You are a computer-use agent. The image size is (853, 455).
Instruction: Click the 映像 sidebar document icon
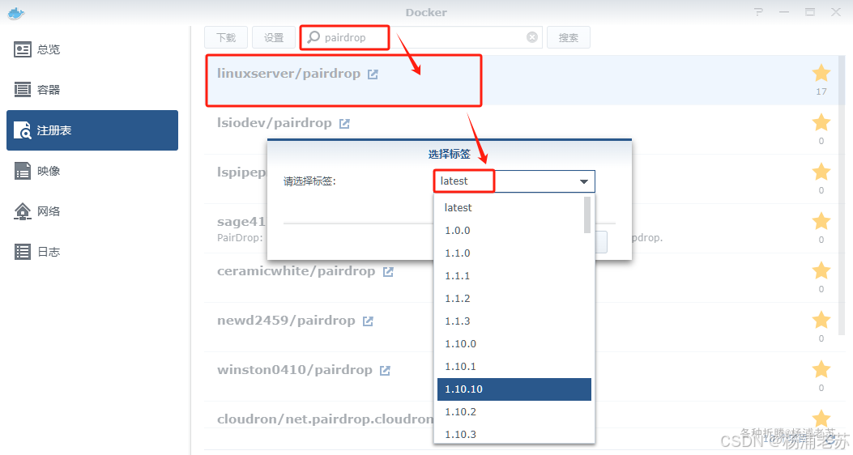pos(23,171)
